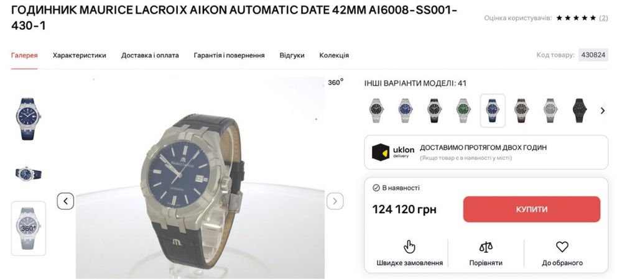Open the reviews count link (2)

click(603, 18)
